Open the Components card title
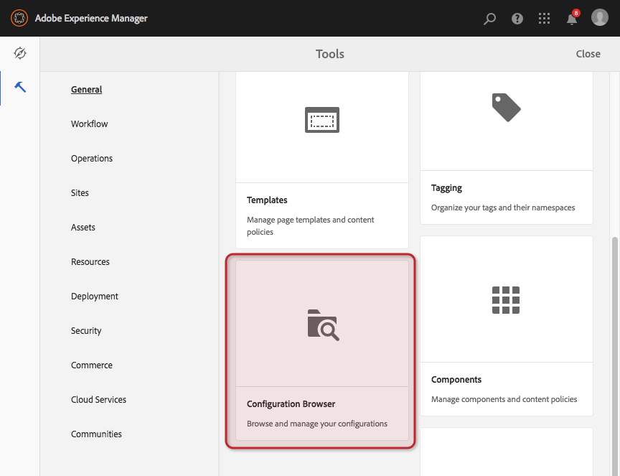The height and width of the screenshot is (476, 620). pyautogui.click(x=456, y=380)
